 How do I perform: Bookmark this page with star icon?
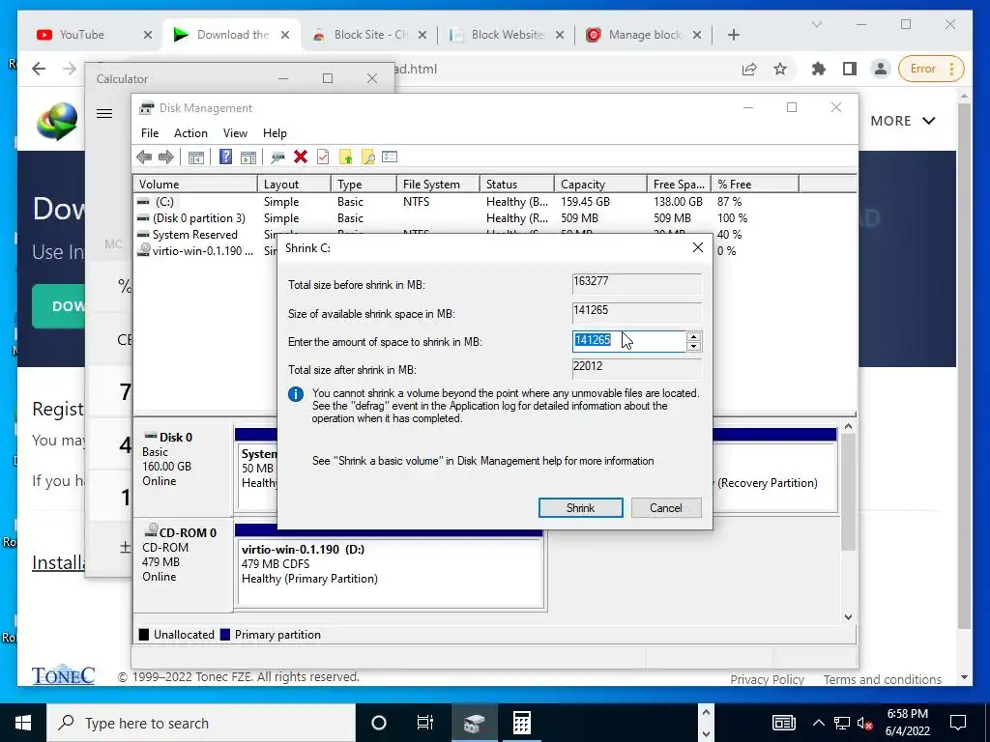[x=780, y=69]
